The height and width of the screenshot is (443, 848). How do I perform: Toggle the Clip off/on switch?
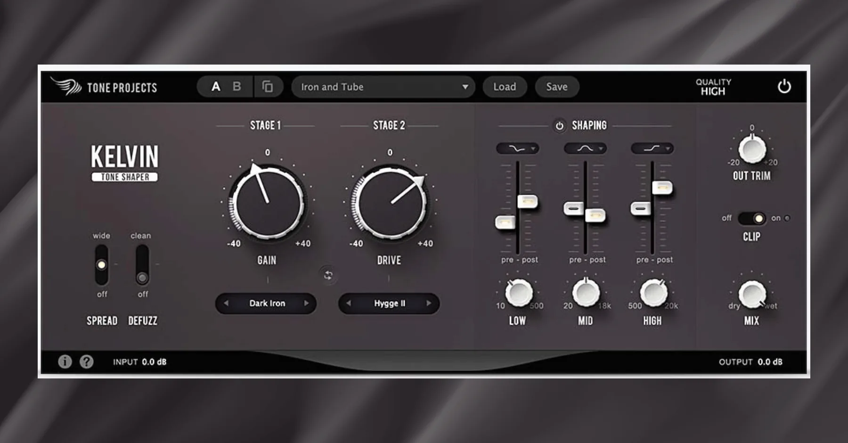752,218
